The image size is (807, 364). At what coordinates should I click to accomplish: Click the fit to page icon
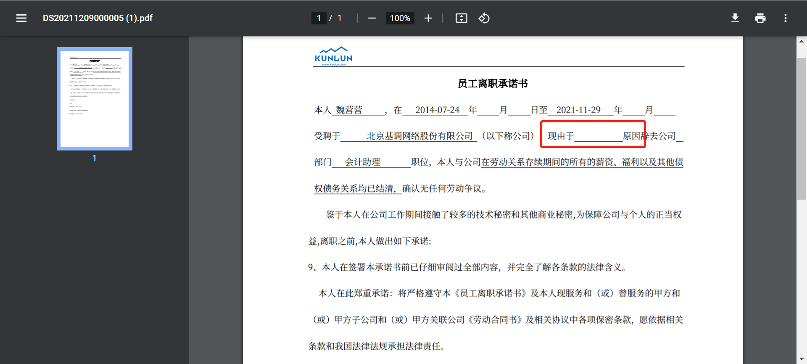point(461,18)
